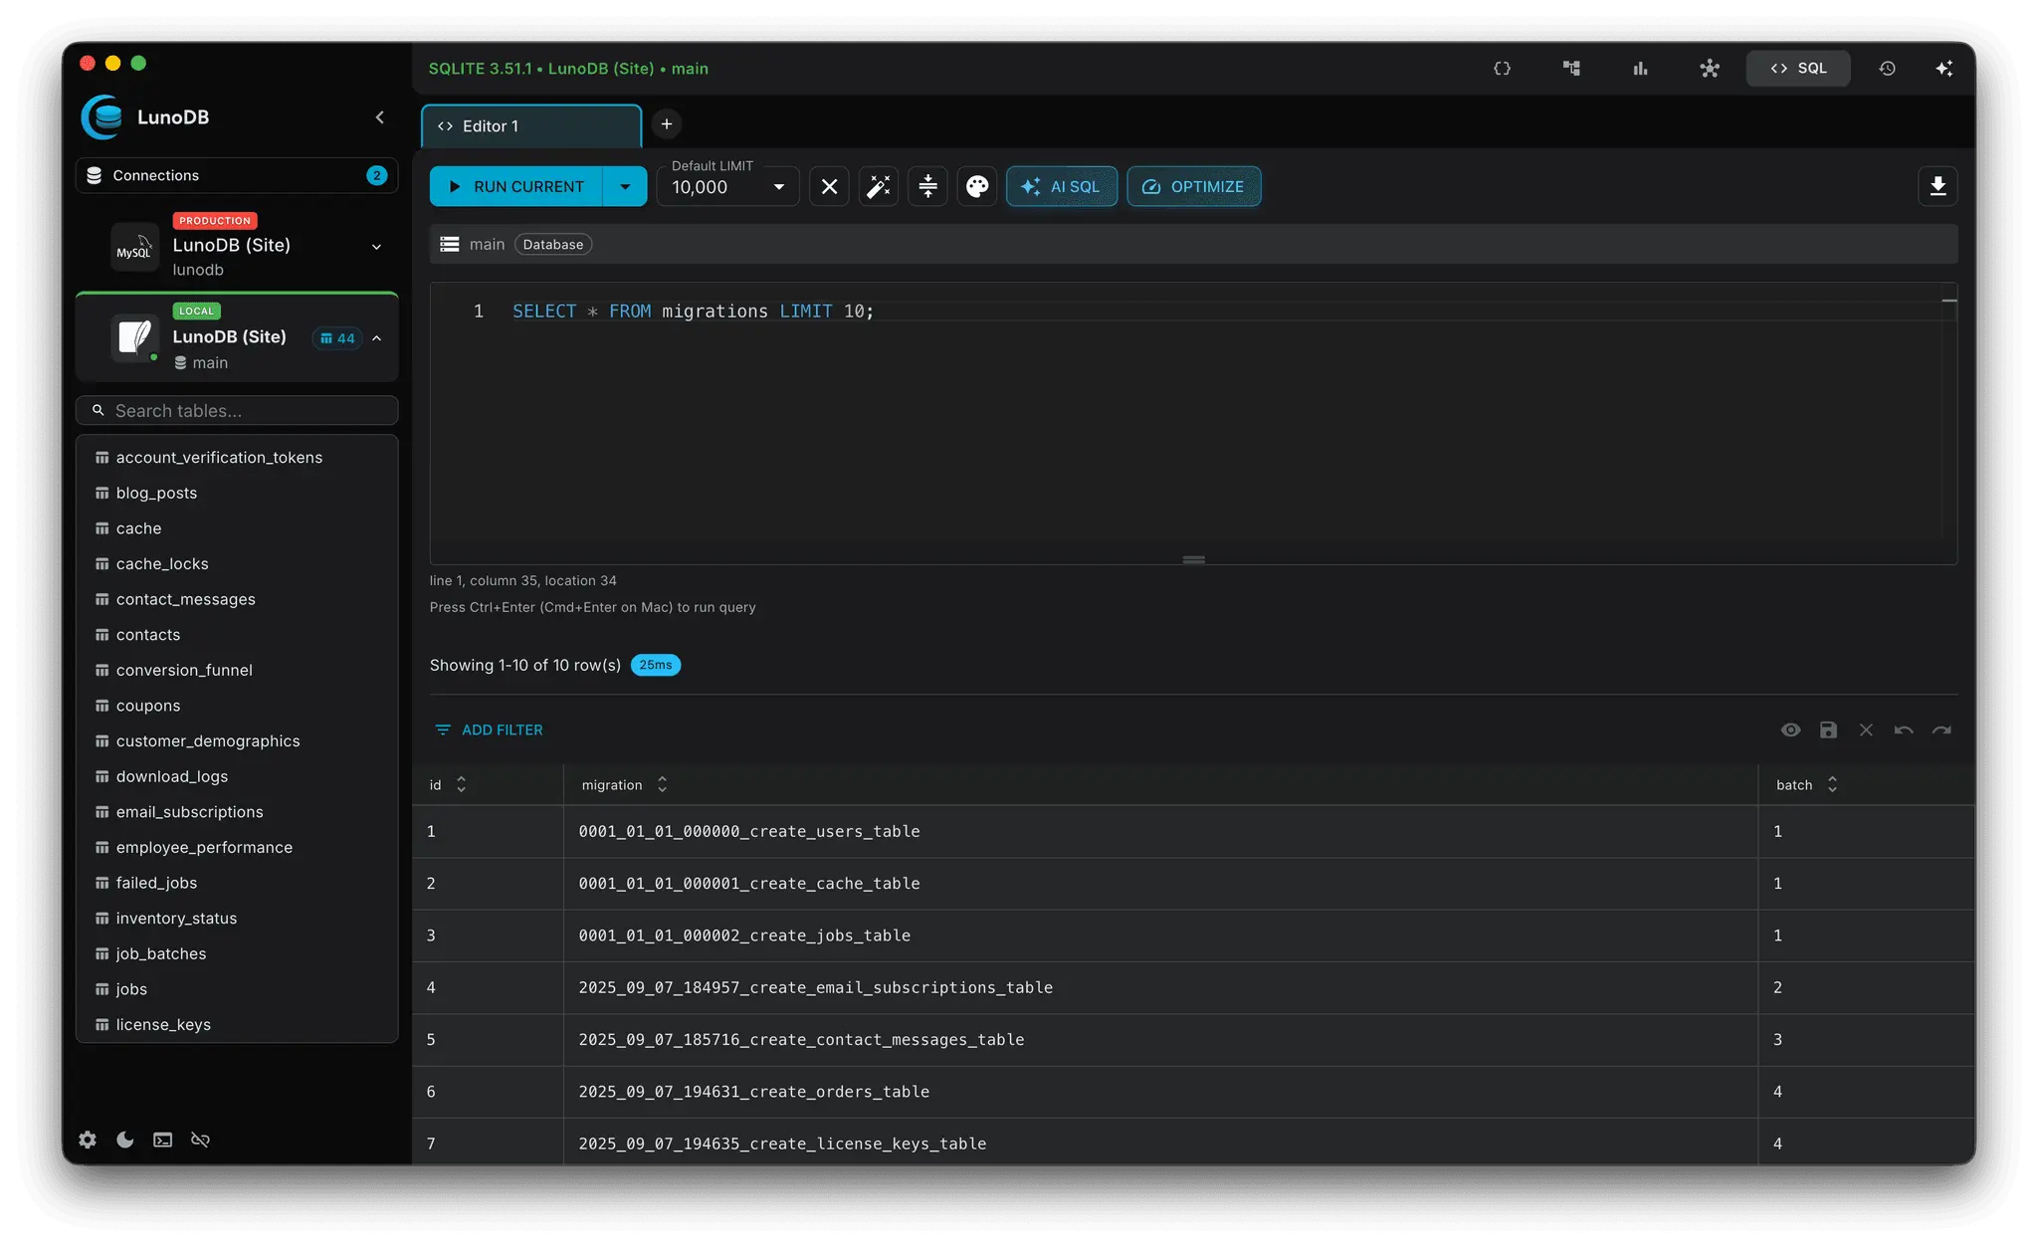Undo the last edit in results
This screenshot has height=1247, width=2038.
pos(1904,730)
